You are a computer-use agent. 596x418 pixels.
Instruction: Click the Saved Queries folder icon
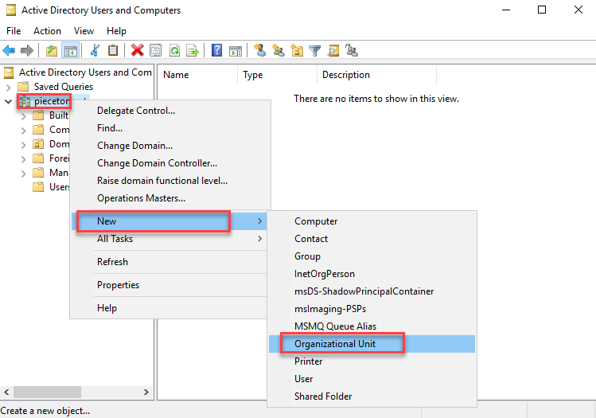tap(23, 87)
